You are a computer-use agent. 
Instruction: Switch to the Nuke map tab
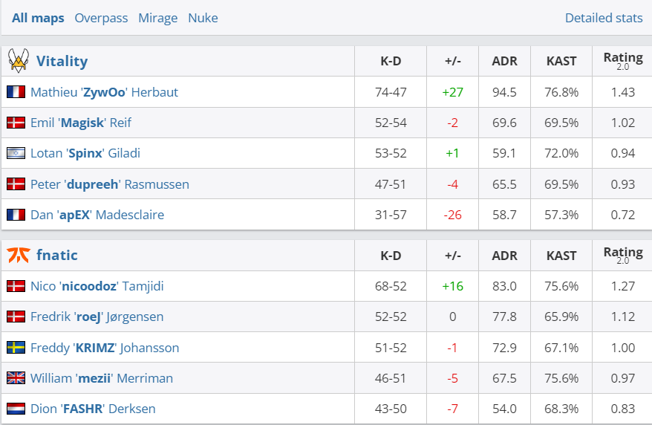tap(203, 18)
